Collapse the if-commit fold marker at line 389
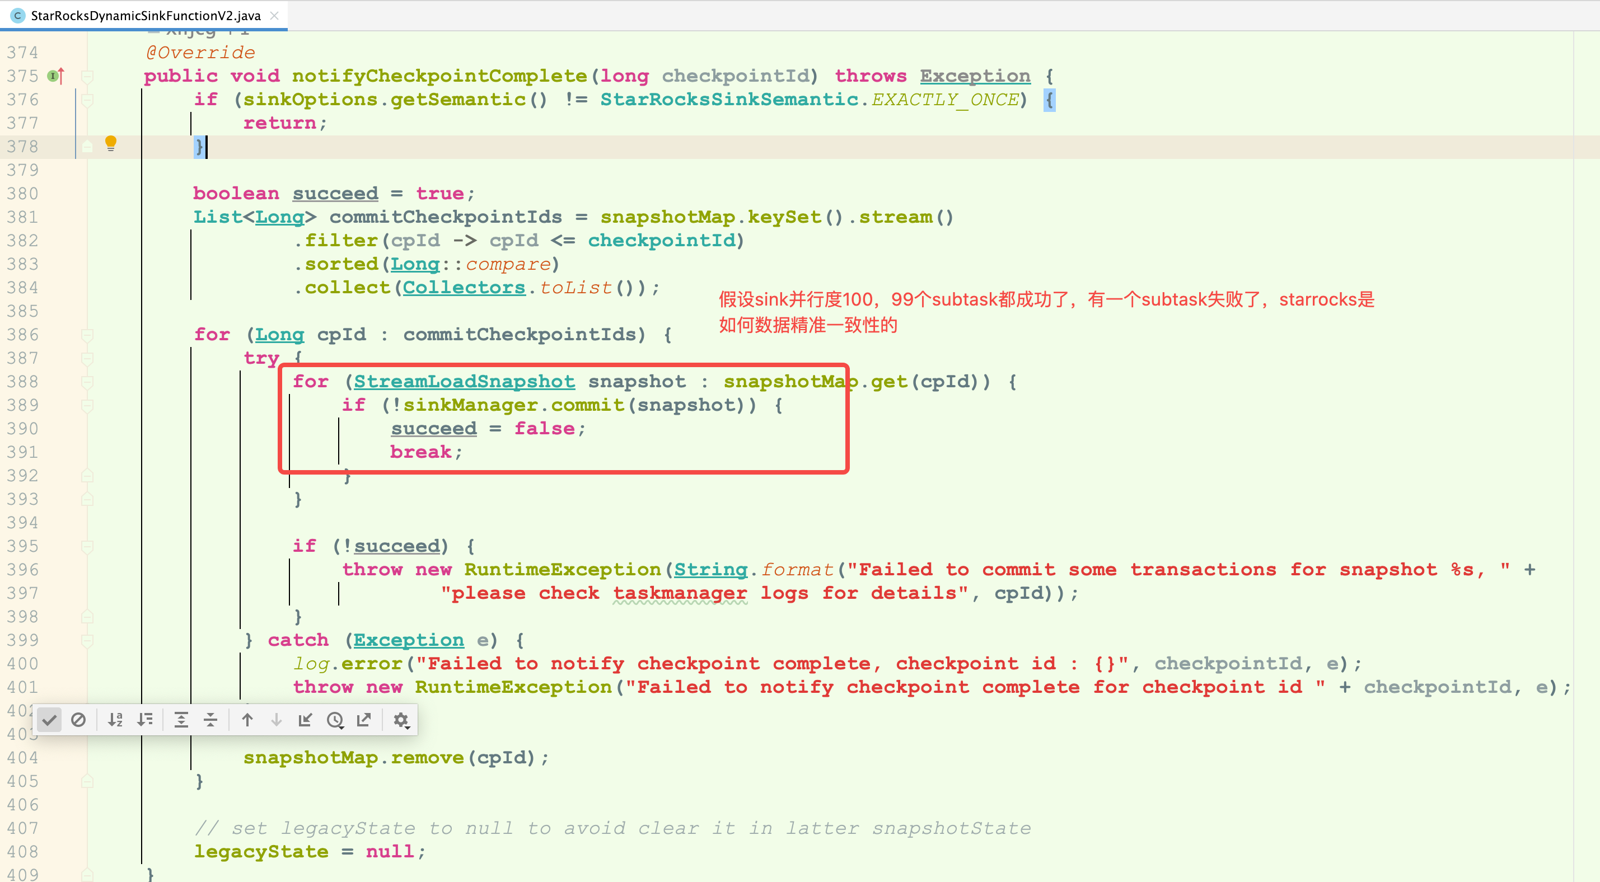This screenshot has width=1600, height=882. [x=87, y=406]
